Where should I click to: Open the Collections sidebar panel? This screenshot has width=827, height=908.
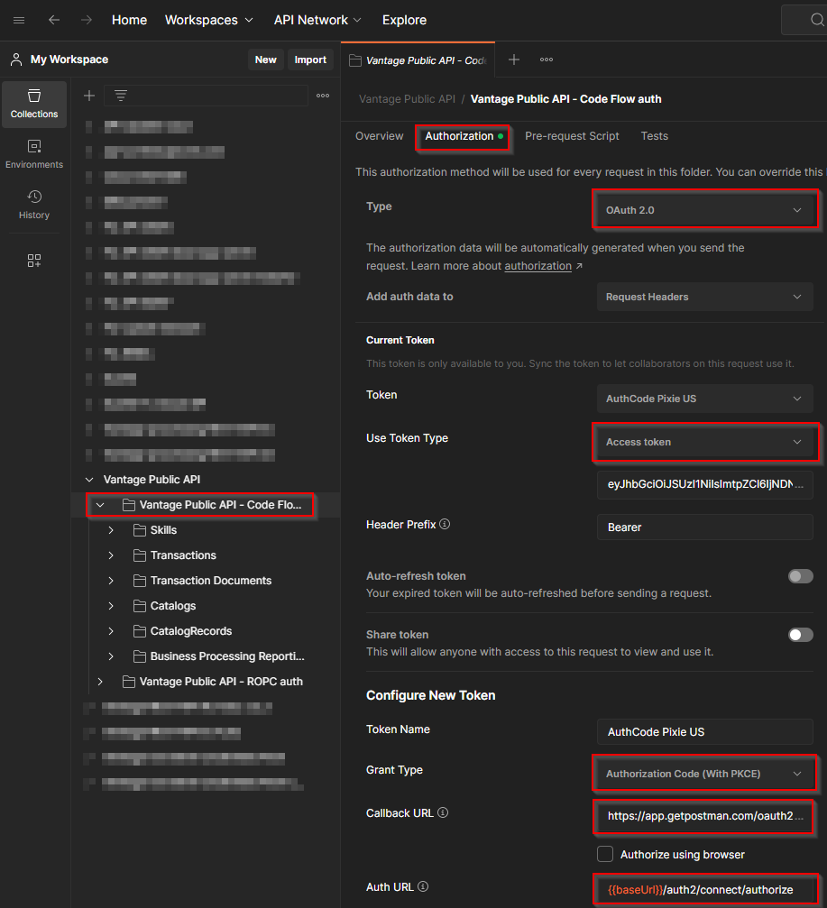pyautogui.click(x=34, y=105)
